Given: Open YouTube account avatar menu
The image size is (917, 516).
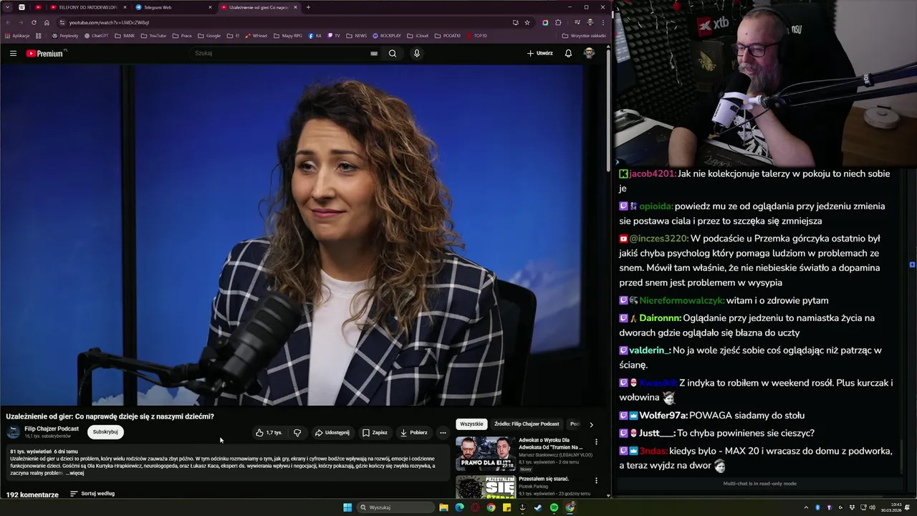Looking at the screenshot, I should point(589,53).
